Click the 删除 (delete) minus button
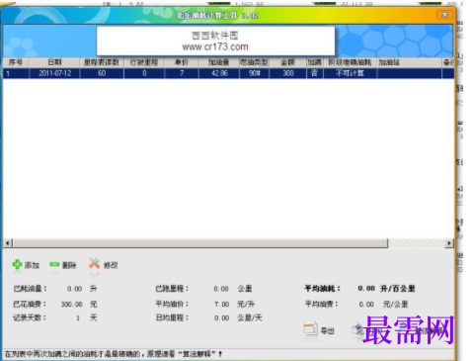 pos(63,265)
